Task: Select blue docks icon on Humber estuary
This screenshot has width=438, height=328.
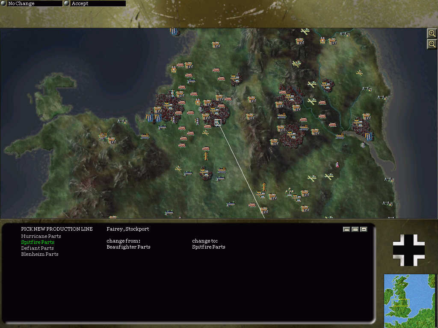Action: (x=369, y=136)
